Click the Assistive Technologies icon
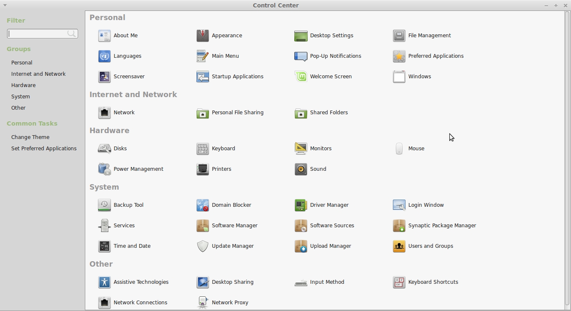Viewport: 571px width, 311px height. [104, 282]
